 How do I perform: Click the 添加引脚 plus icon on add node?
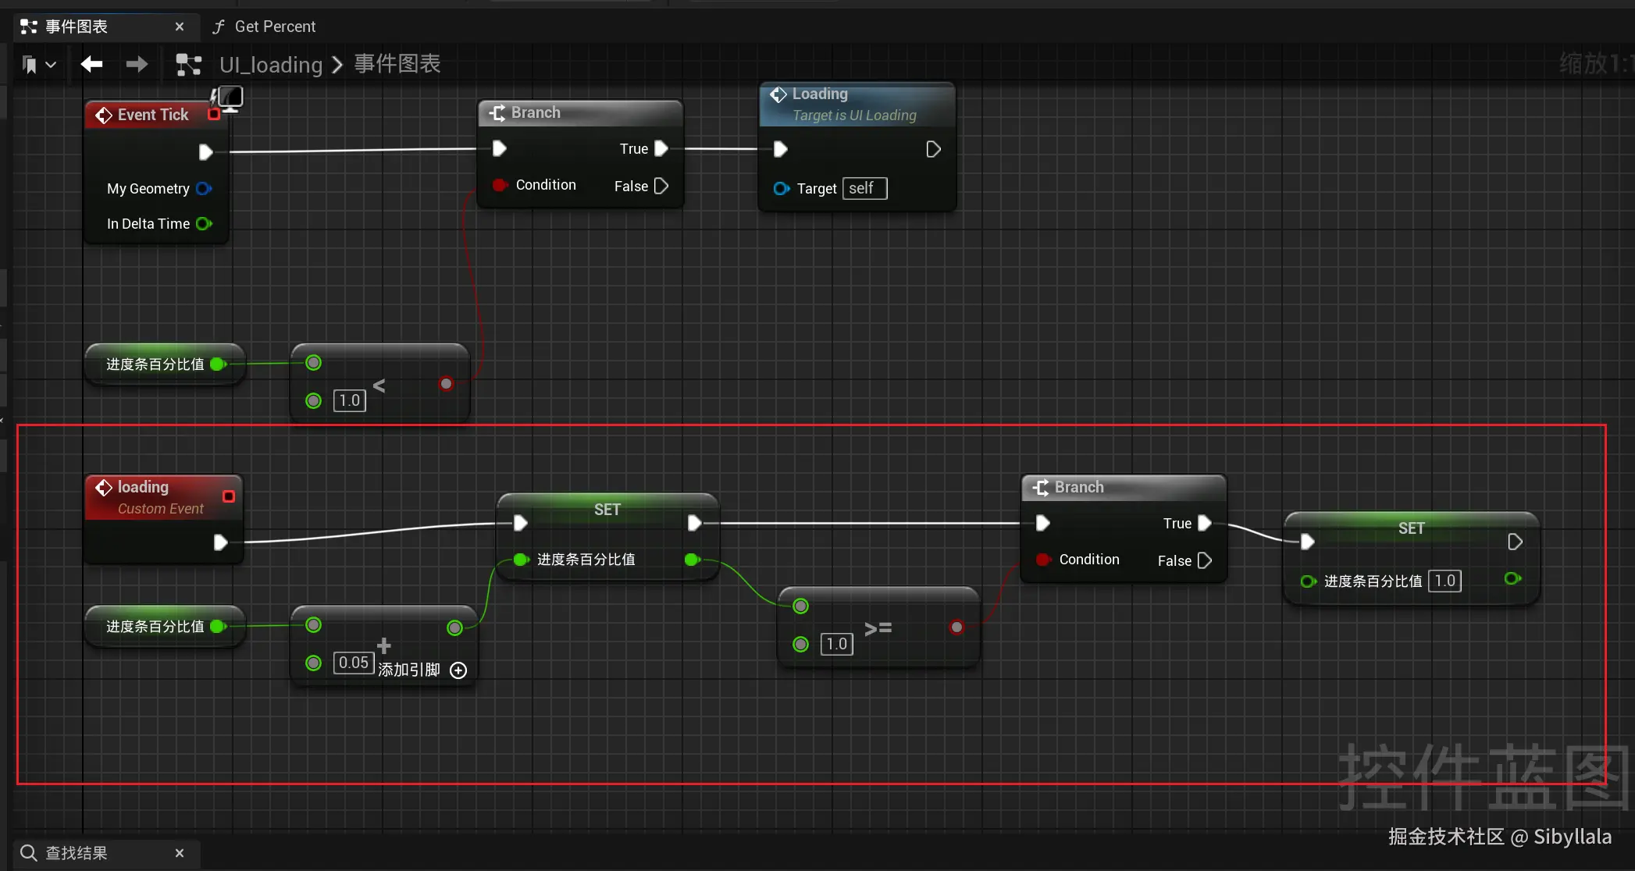[x=459, y=670]
